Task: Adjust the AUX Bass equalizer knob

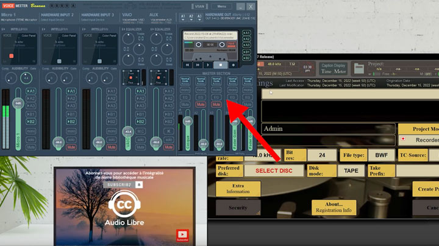Action: coord(156,60)
